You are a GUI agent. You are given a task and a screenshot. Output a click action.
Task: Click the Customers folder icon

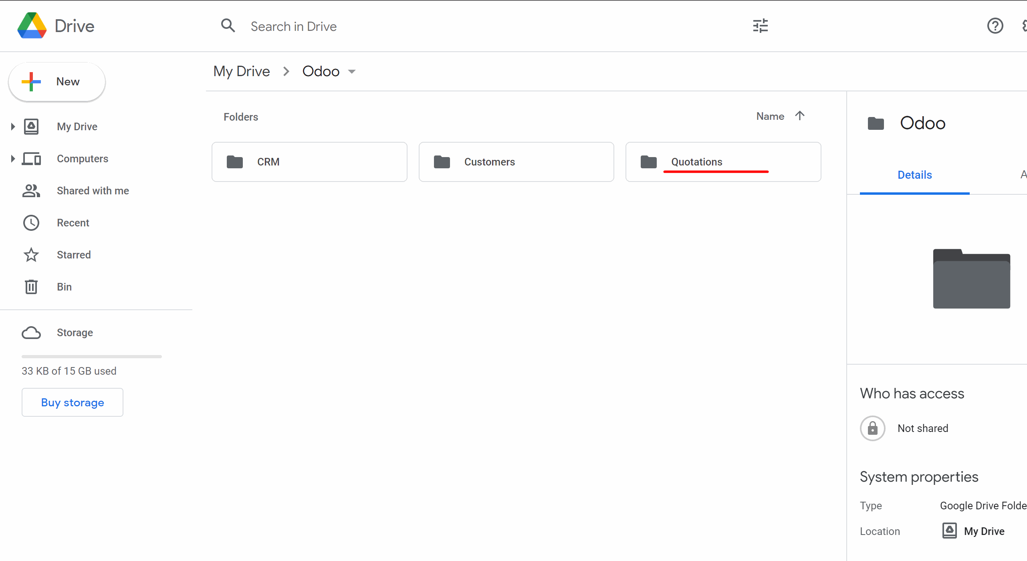tap(442, 162)
